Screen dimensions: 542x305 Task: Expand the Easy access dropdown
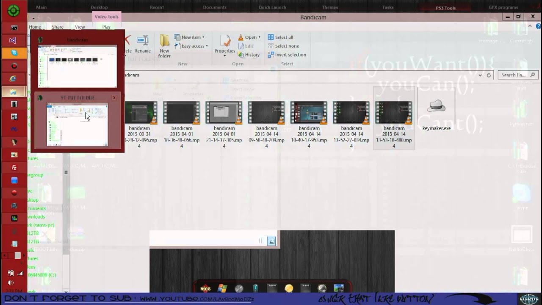tap(207, 46)
